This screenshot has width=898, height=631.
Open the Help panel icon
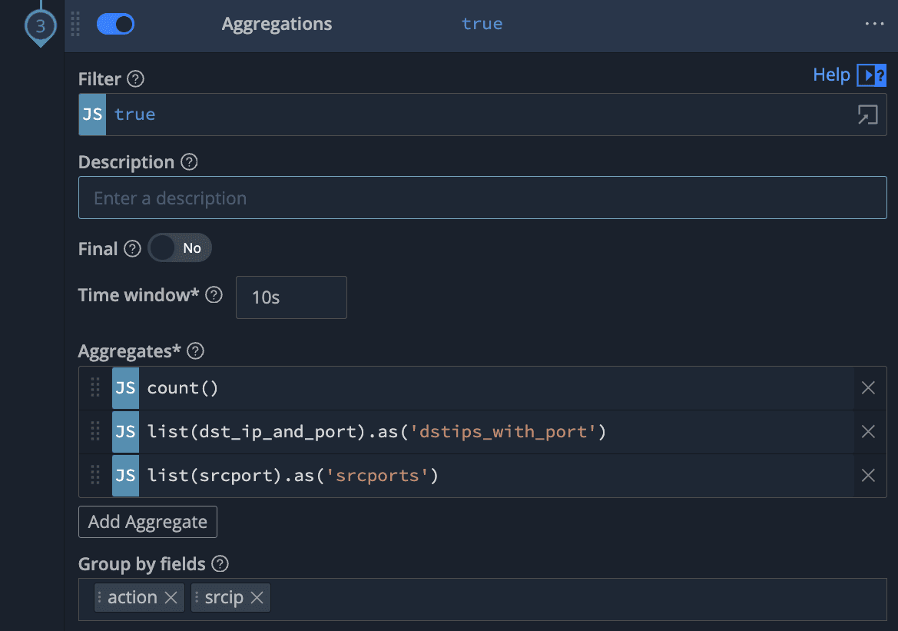click(x=871, y=75)
